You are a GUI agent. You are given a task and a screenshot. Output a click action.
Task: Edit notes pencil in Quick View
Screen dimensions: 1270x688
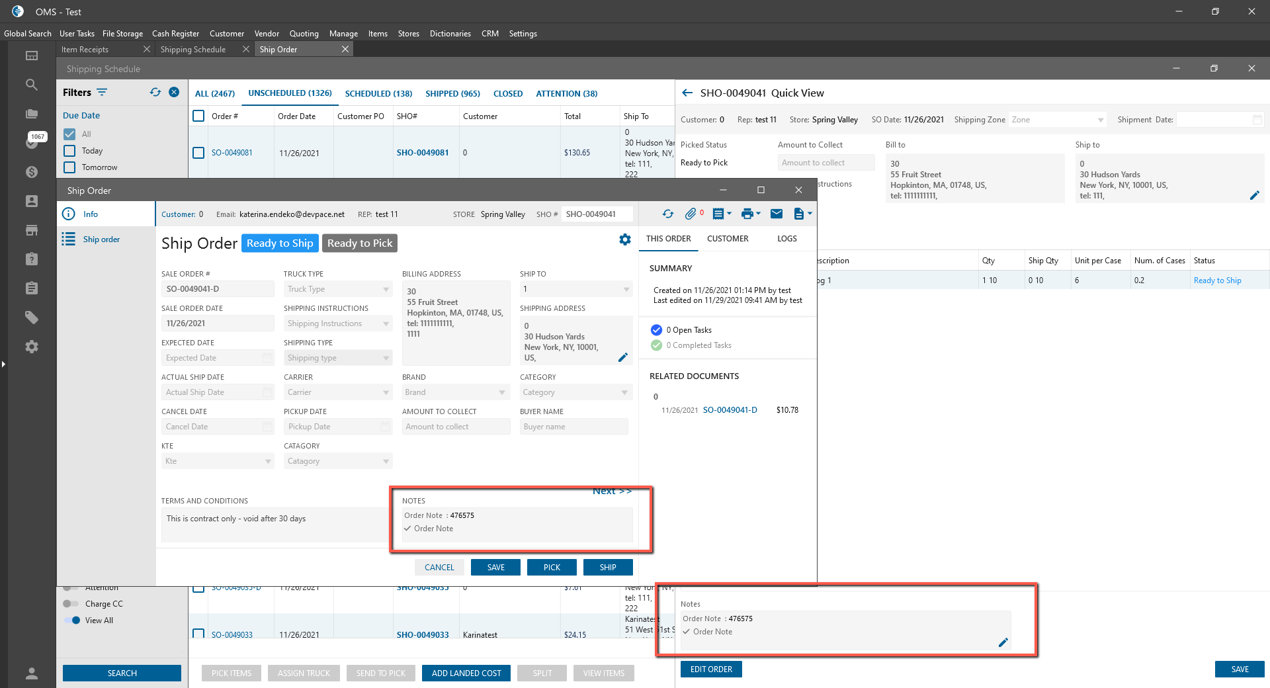pyautogui.click(x=1003, y=642)
